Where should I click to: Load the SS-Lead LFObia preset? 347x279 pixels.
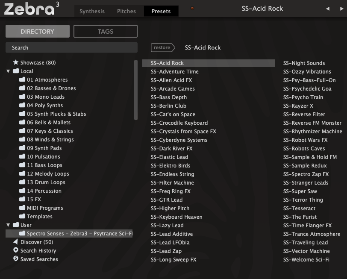pyautogui.click(x=170, y=243)
